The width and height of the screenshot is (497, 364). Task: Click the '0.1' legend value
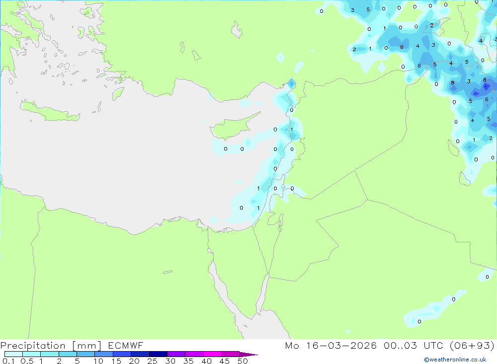pos(8,361)
